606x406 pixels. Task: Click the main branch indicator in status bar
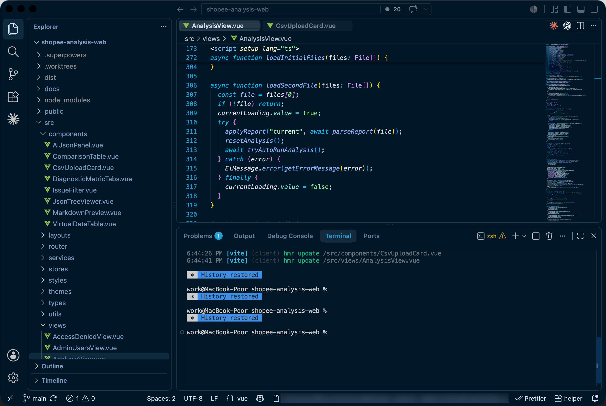[35, 398]
